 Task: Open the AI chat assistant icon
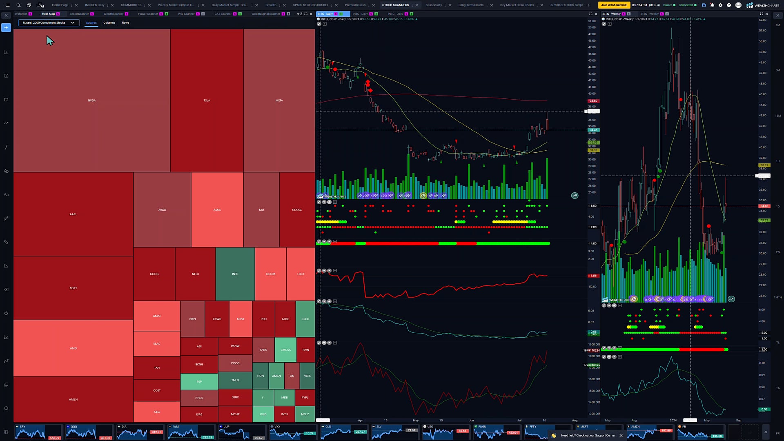40,5
